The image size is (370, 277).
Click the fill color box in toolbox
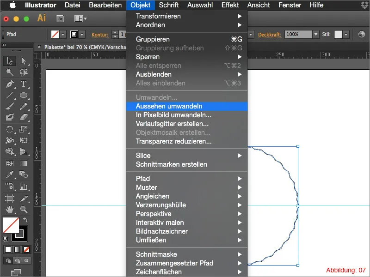click(11, 225)
